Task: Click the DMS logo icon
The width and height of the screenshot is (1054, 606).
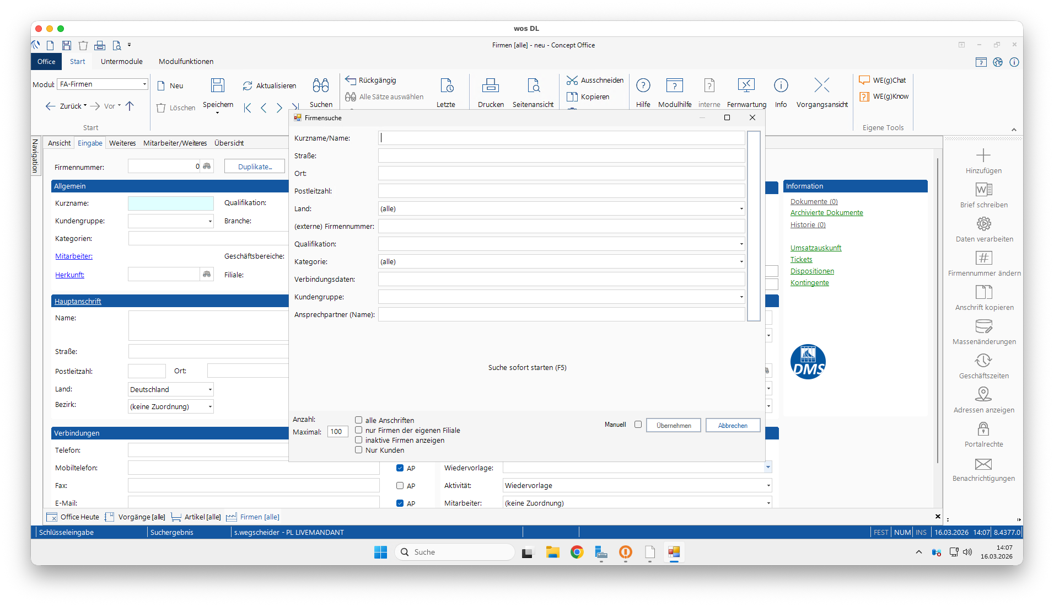Action: (x=808, y=362)
